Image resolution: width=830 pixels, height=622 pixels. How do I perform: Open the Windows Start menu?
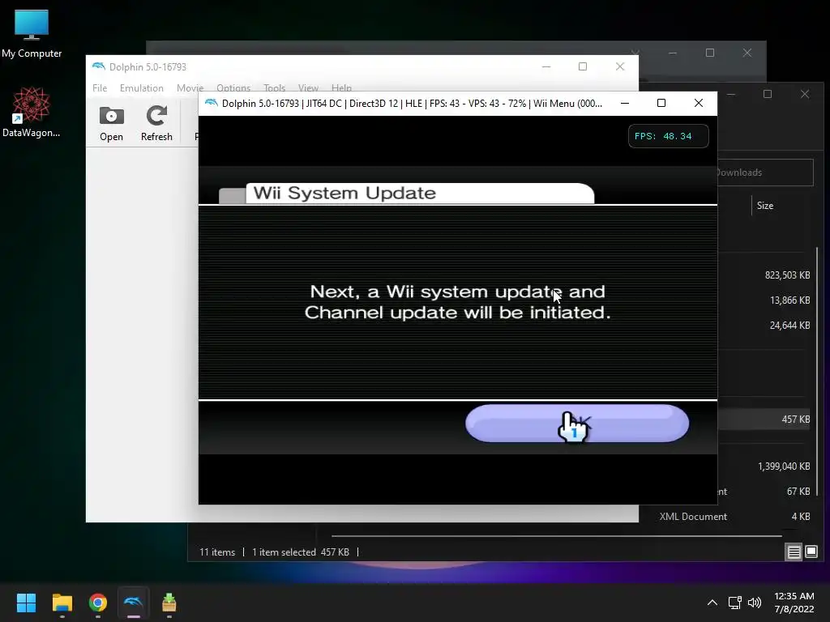click(26, 603)
